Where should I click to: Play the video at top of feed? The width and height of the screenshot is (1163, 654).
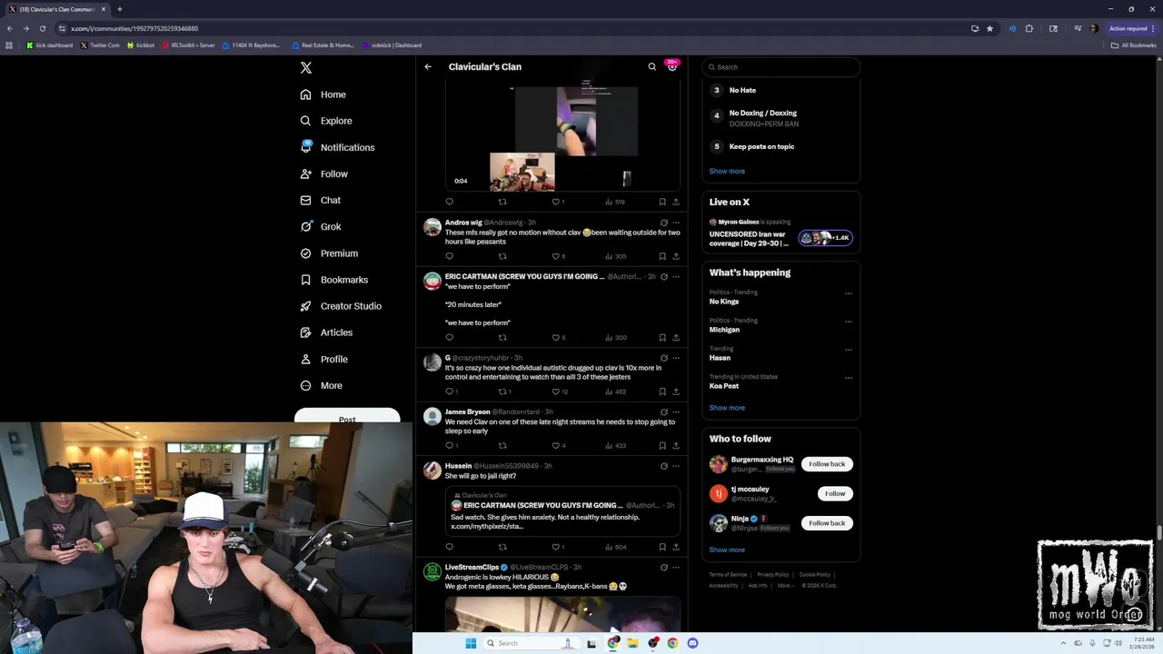pos(562,135)
